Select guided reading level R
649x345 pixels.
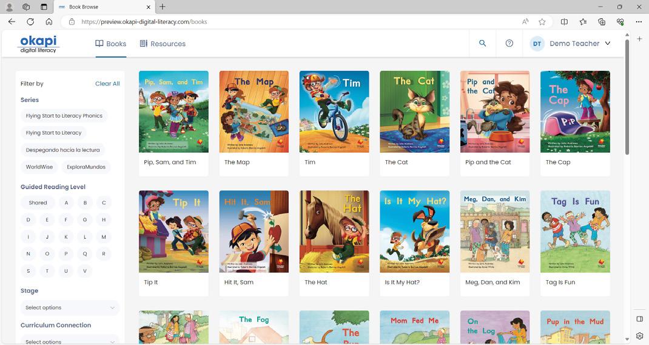pyautogui.click(x=104, y=254)
